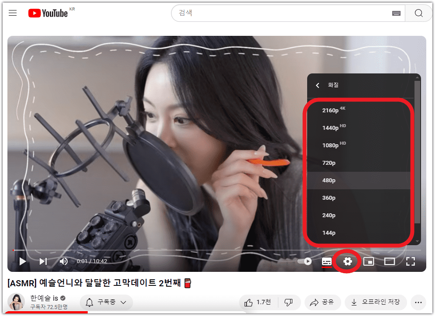
Task: Open the more options ellipsis menu
Action: pos(418,302)
